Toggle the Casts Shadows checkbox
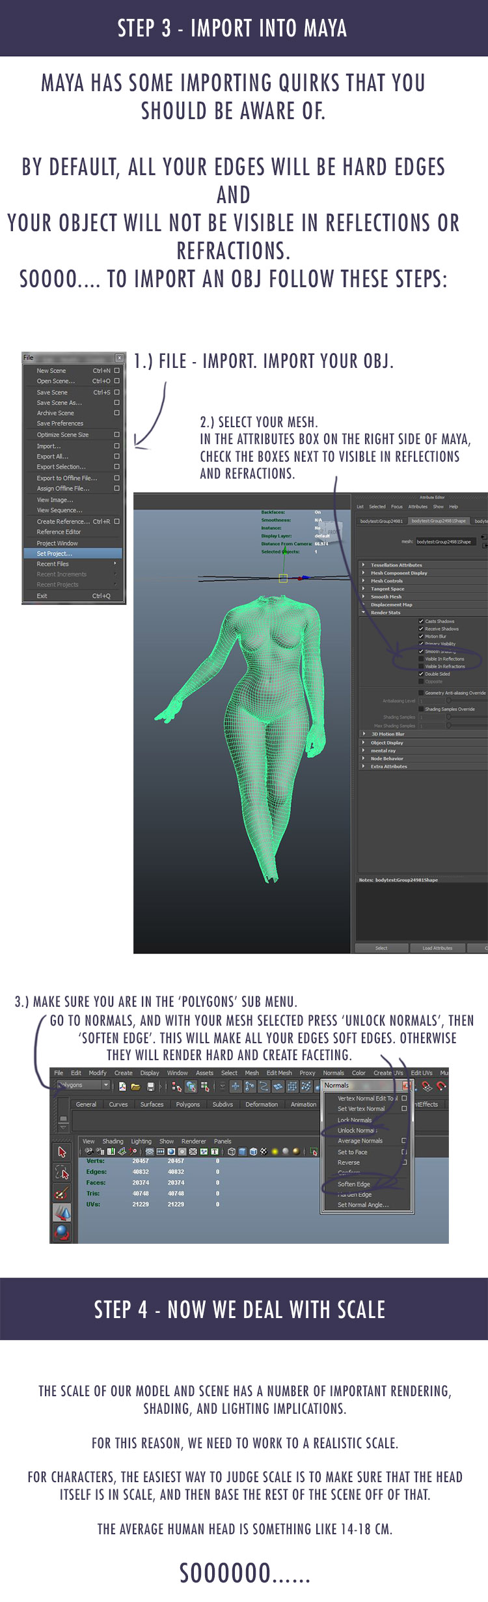This screenshot has height=1602, width=488. pos(421,621)
